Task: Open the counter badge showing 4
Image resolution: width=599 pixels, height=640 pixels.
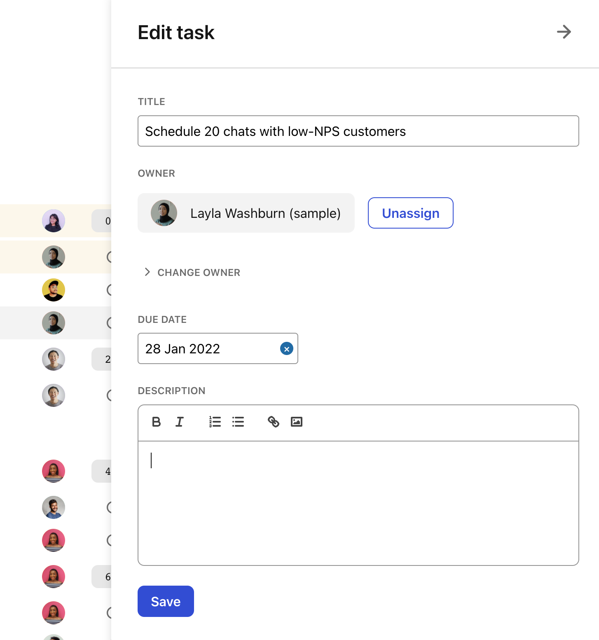Action: (102, 471)
